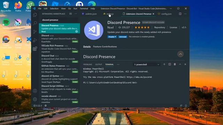Open the Recycle Bin desktop icon
The width and height of the screenshot is (223, 125).
click(x=6, y=6)
